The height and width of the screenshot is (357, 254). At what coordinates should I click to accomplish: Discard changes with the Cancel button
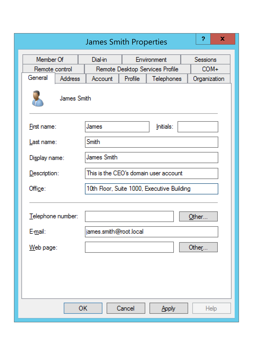pos(126,308)
